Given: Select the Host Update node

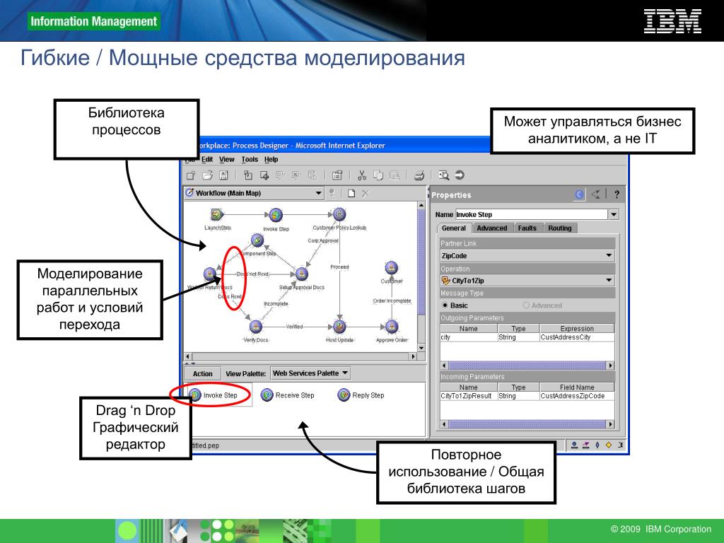Looking at the screenshot, I should (x=339, y=327).
